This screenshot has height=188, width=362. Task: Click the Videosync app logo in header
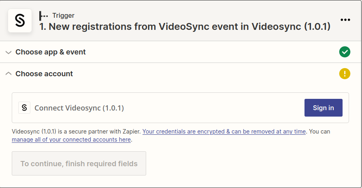pos(20,21)
